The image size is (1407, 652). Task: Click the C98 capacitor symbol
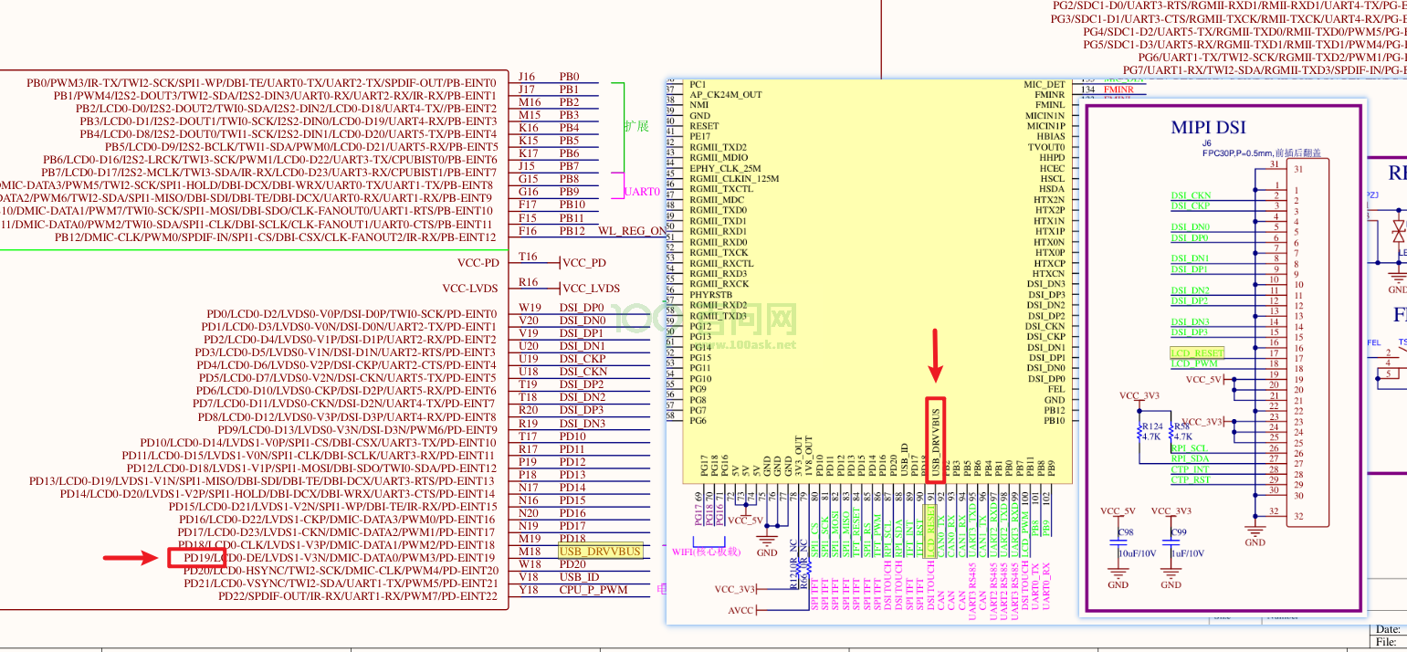point(1118,542)
